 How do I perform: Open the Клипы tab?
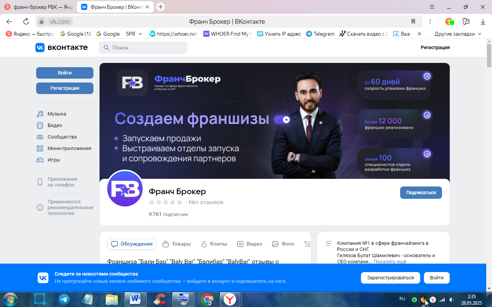214,244
